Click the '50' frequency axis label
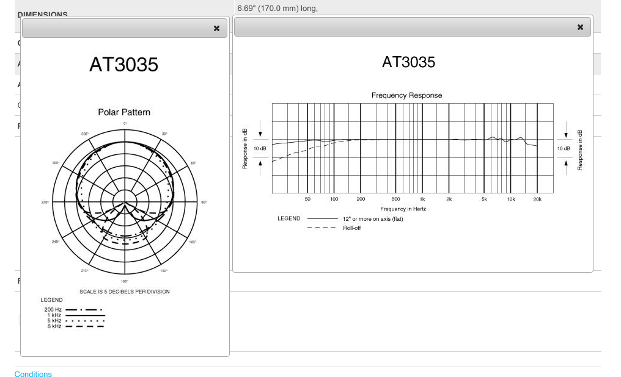The height and width of the screenshot is (377, 621). pyautogui.click(x=307, y=199)
